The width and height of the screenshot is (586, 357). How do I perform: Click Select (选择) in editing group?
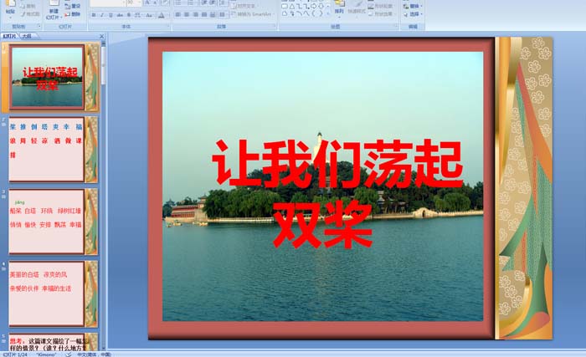(413, 14)
